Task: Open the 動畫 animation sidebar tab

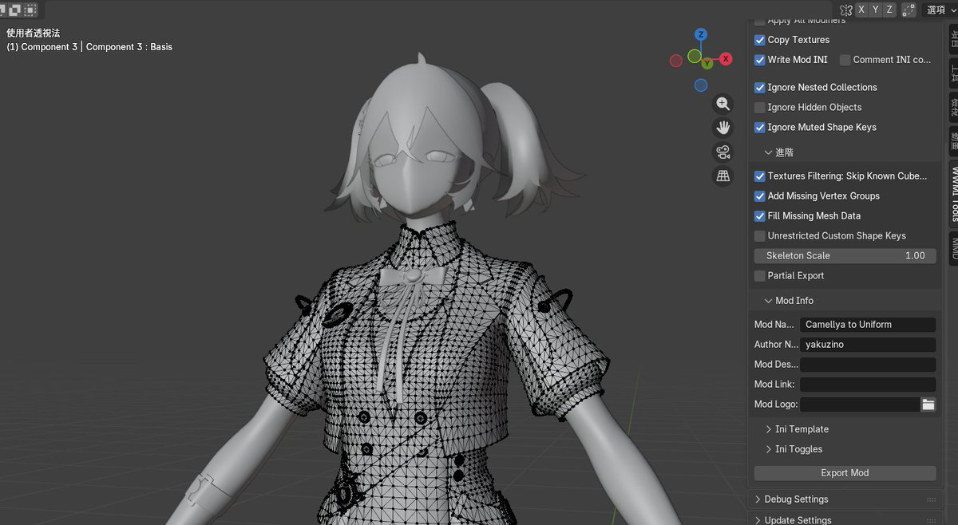Action: point(953,141)
